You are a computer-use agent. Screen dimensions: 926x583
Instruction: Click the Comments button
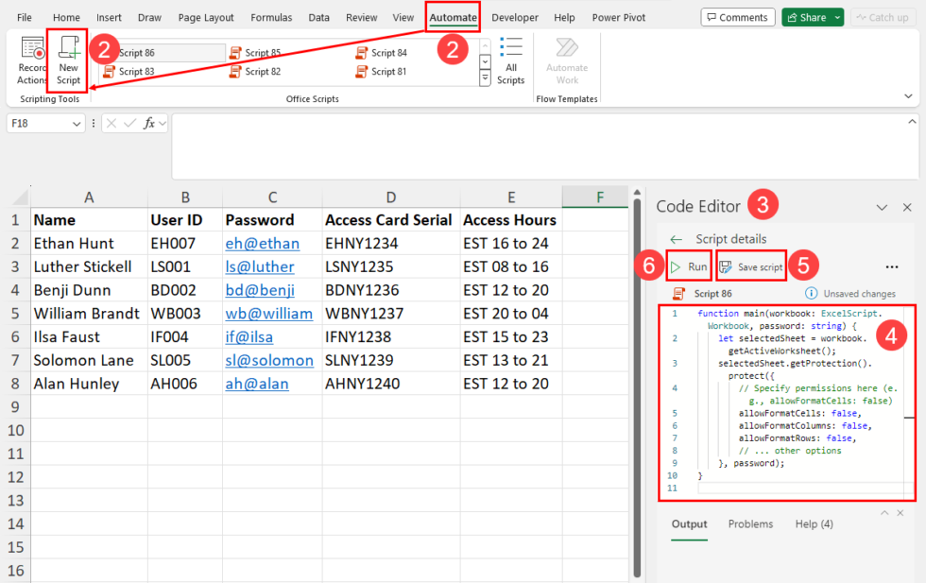[x=735, y=17]
